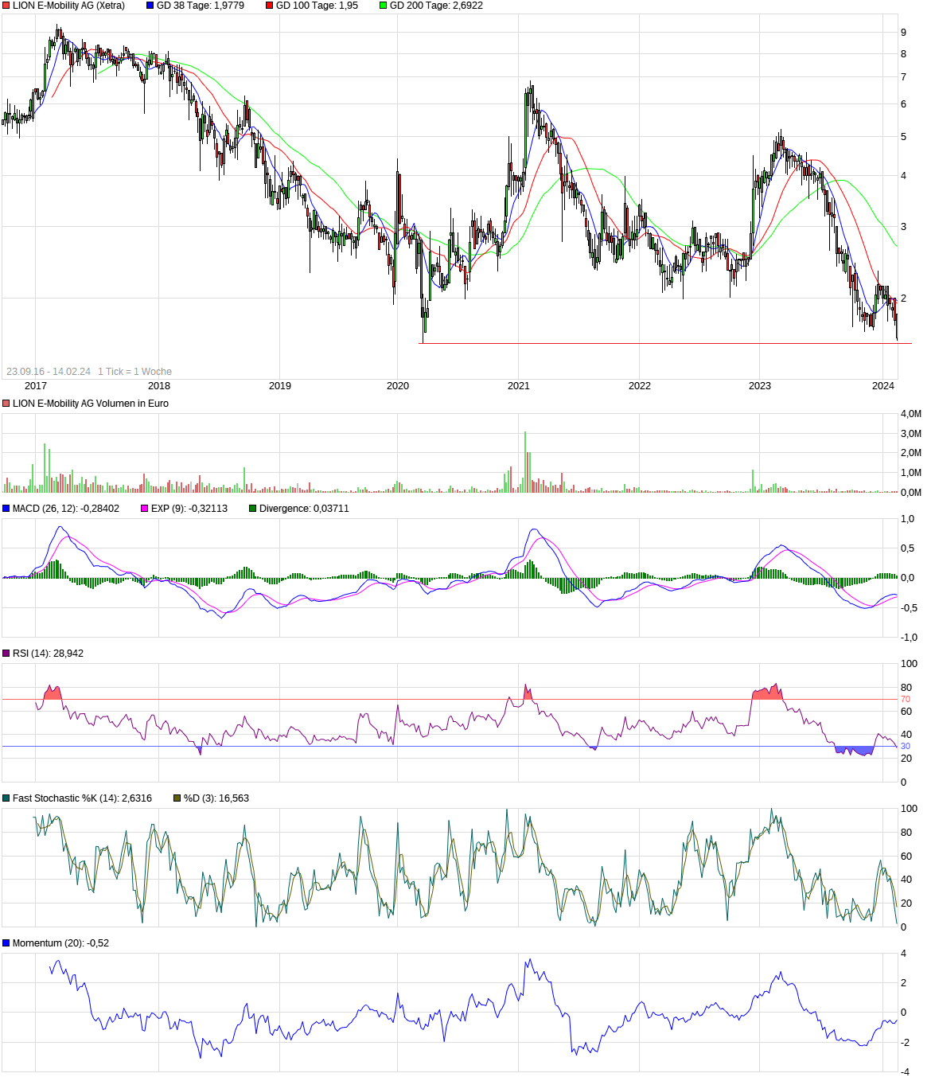935x1081 pixels.
Task: Click the 'GD 38 Tage: 1,9779' label
Action: click(x=201, y=6)
